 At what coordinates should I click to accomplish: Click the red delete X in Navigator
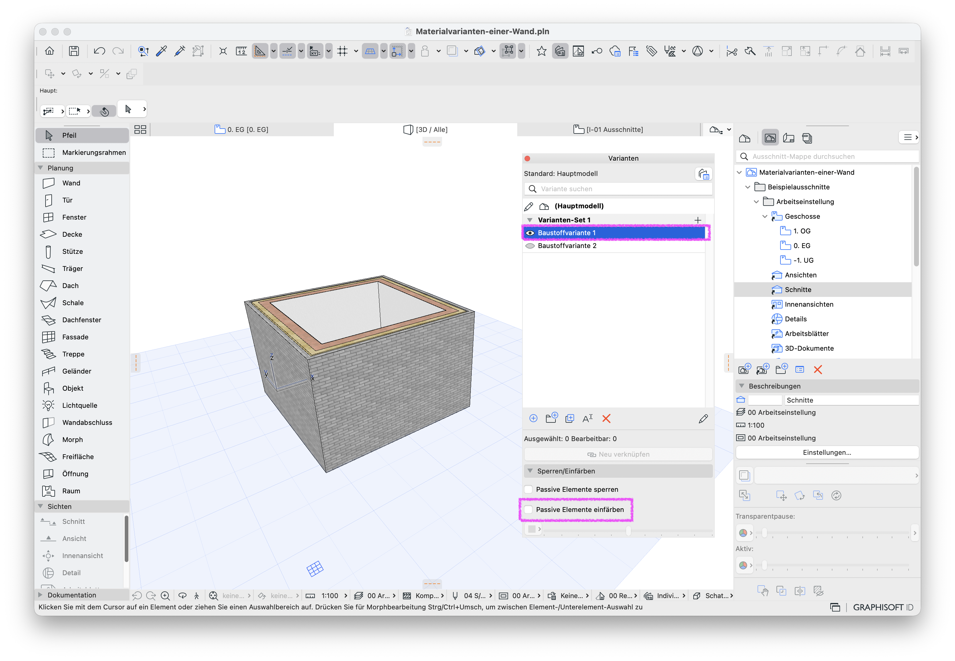[x=818, y=369]
